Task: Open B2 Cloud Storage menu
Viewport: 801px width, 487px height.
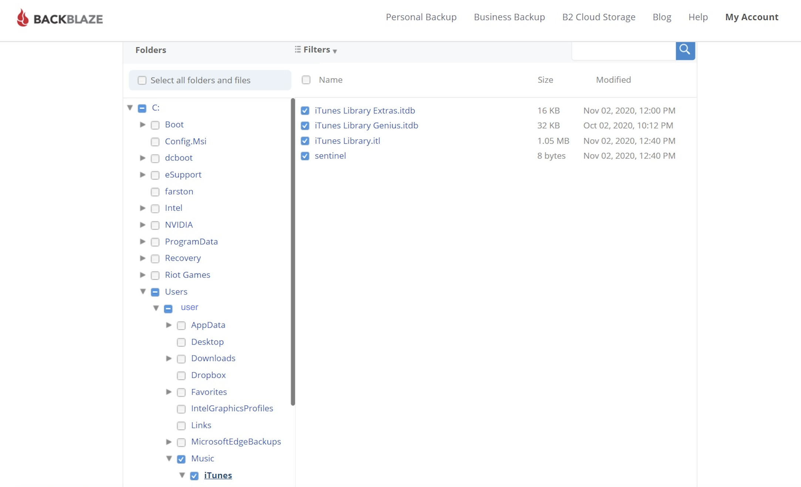Action: tap(599, 17)
